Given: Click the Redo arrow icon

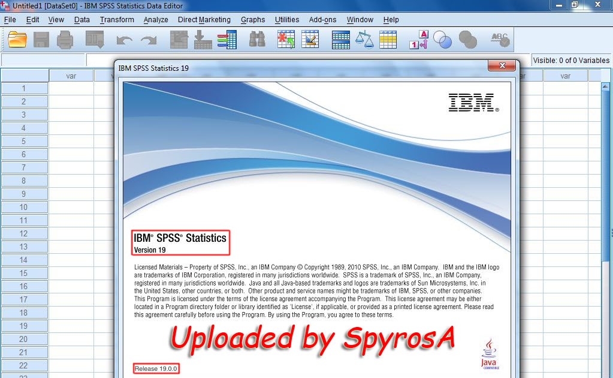Looking at the screenshot, I should tap(147, 39).
